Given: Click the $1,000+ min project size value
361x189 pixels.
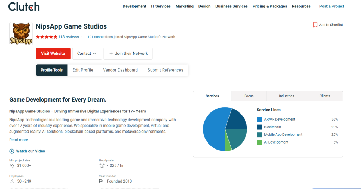Looking at the screenshot, I should (x=24, y=165).
